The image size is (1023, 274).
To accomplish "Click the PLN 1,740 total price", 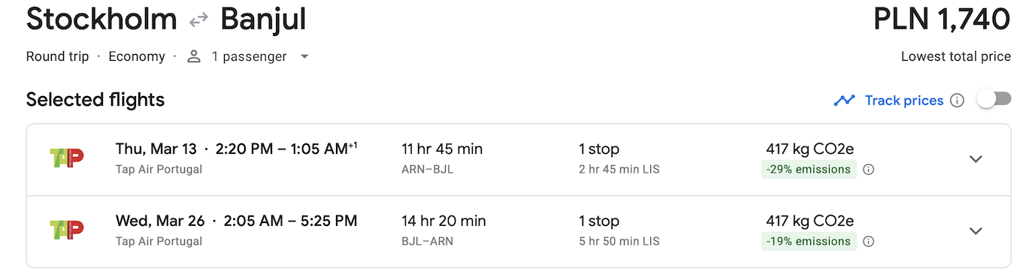I will pos(942,20).
